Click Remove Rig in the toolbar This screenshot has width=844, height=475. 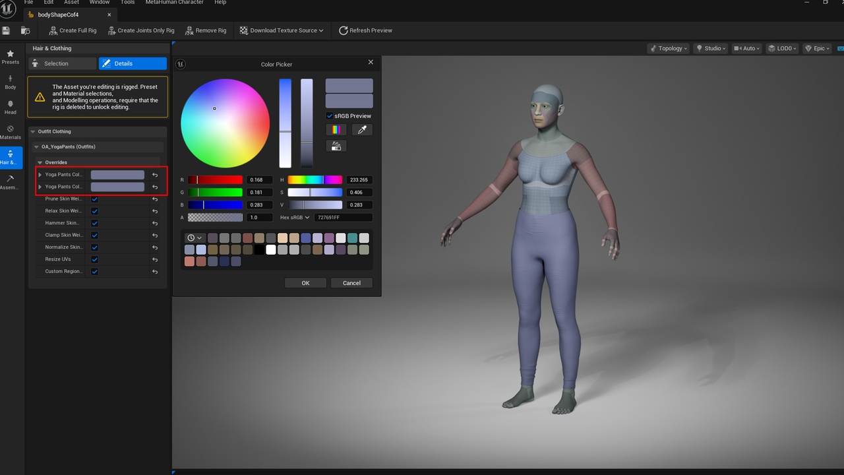click(x=206, y=30)
